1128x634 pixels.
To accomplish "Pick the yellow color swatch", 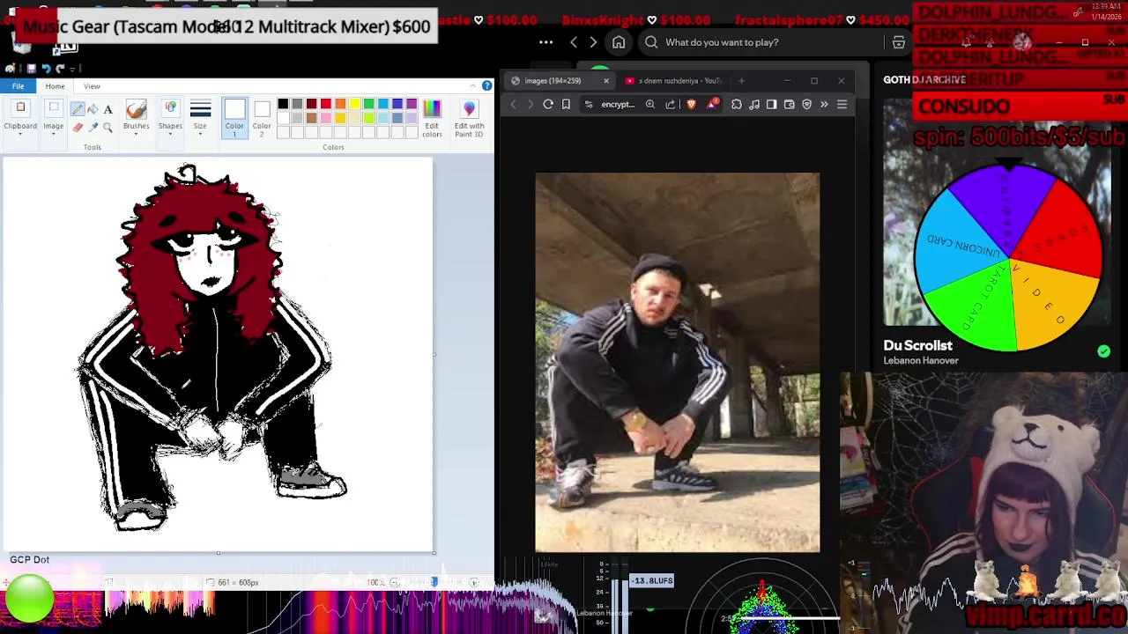I will click(x=354, y=104).
